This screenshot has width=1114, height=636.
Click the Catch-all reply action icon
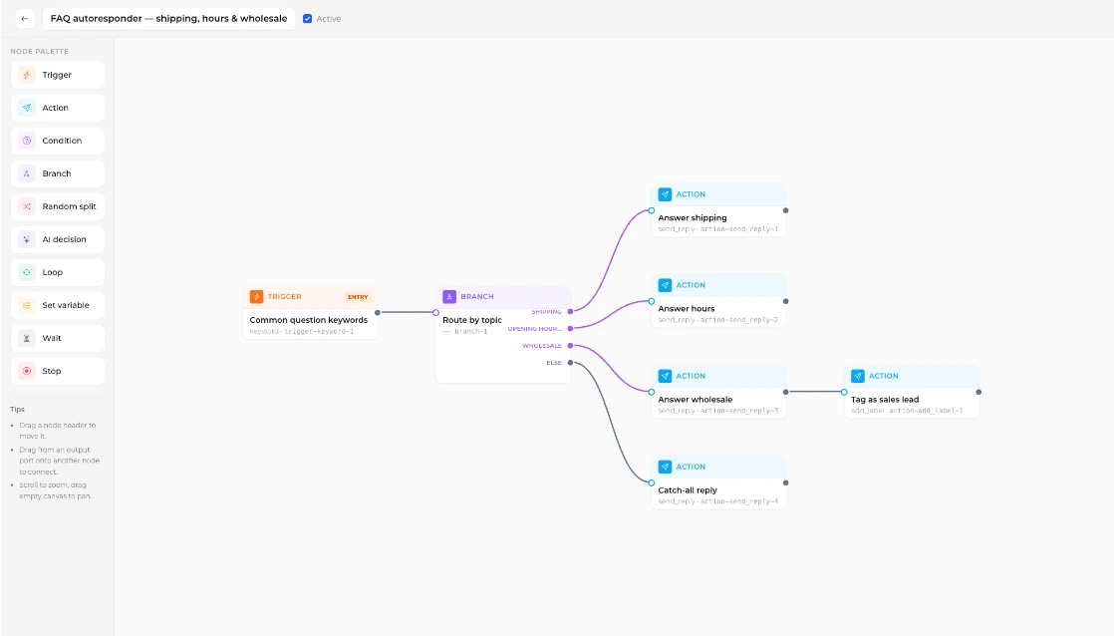[x=665, y=467]
